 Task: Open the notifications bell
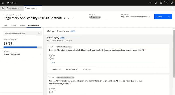pyautogui.click(x=156, y=3)
